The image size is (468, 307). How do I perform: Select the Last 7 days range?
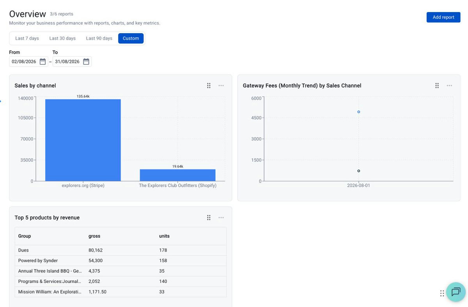point(27,38)
